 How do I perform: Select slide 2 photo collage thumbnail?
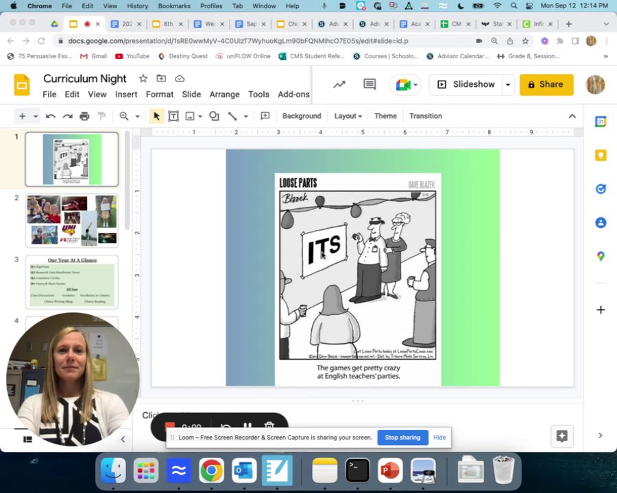(72, 220)
